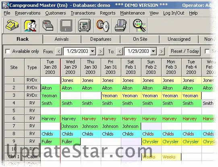Click the safe vault toolbar icon
This screenshot has height=167, width=218.
tap(84, 25)
